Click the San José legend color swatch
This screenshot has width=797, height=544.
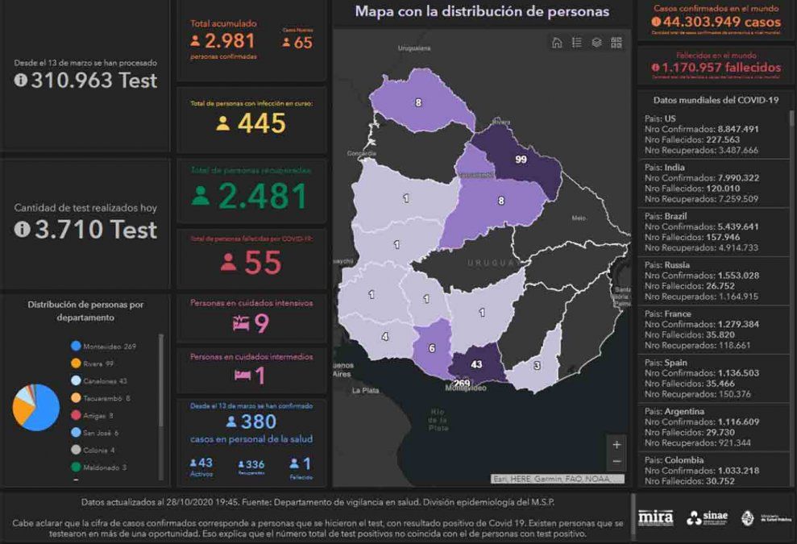click(x=76, y=433)
